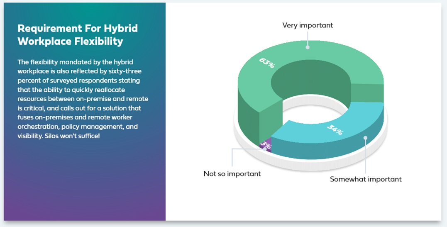Click the heading 'Requirement For Hybrid Workplace Flexibility'

point(78,34)
